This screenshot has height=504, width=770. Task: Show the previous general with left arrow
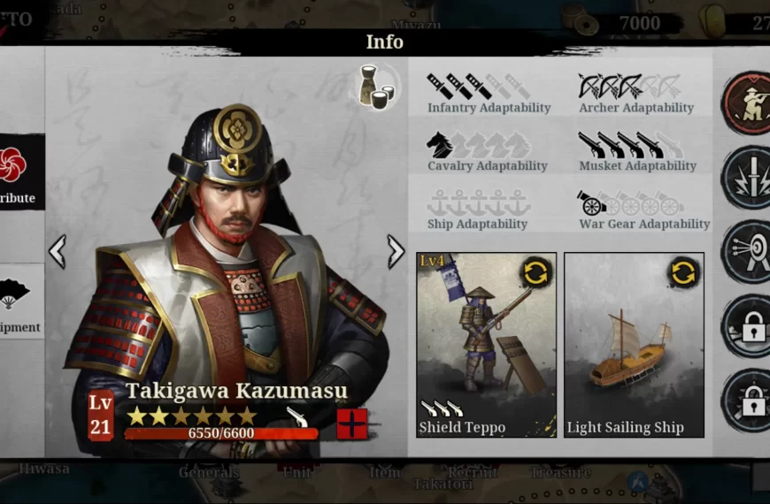tap(58, 252)
